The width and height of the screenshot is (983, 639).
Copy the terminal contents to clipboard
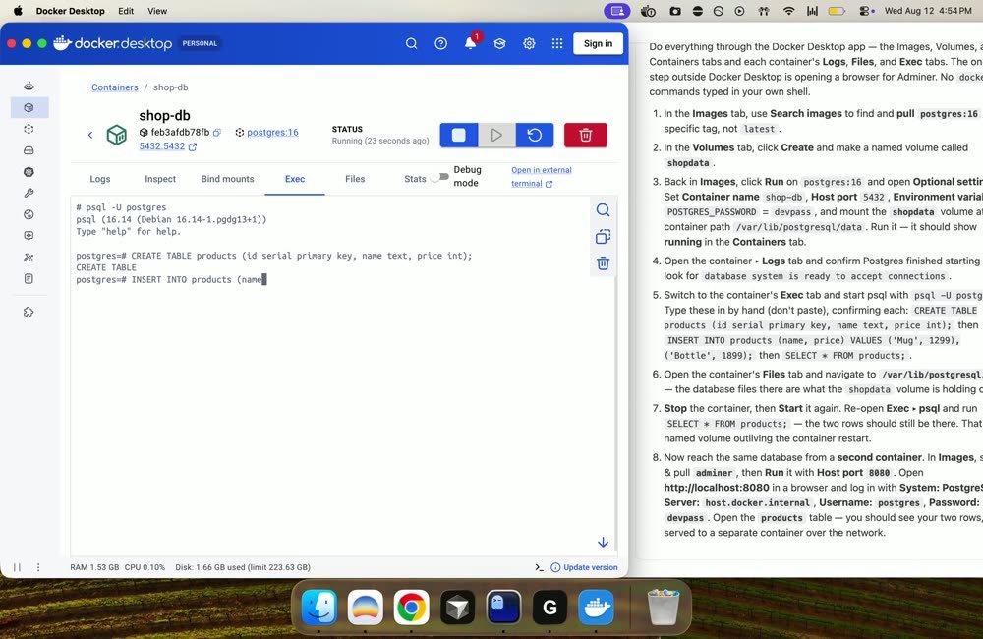pos(604,236)
